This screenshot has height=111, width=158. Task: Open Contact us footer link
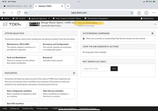pyautogui.click(x=15, y=109)
